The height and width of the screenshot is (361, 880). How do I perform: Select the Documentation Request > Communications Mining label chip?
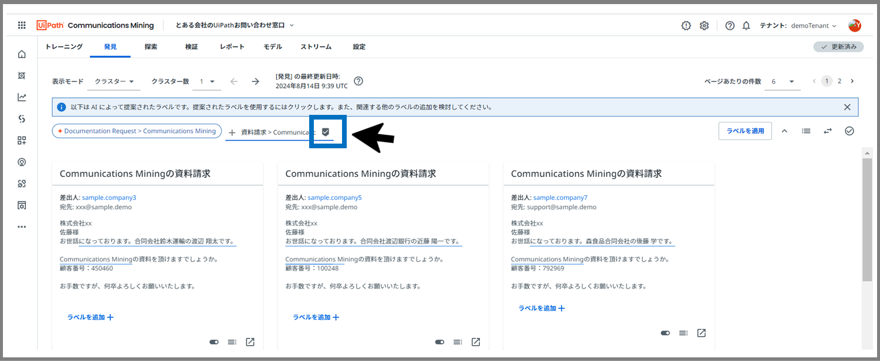pos(137,131)
